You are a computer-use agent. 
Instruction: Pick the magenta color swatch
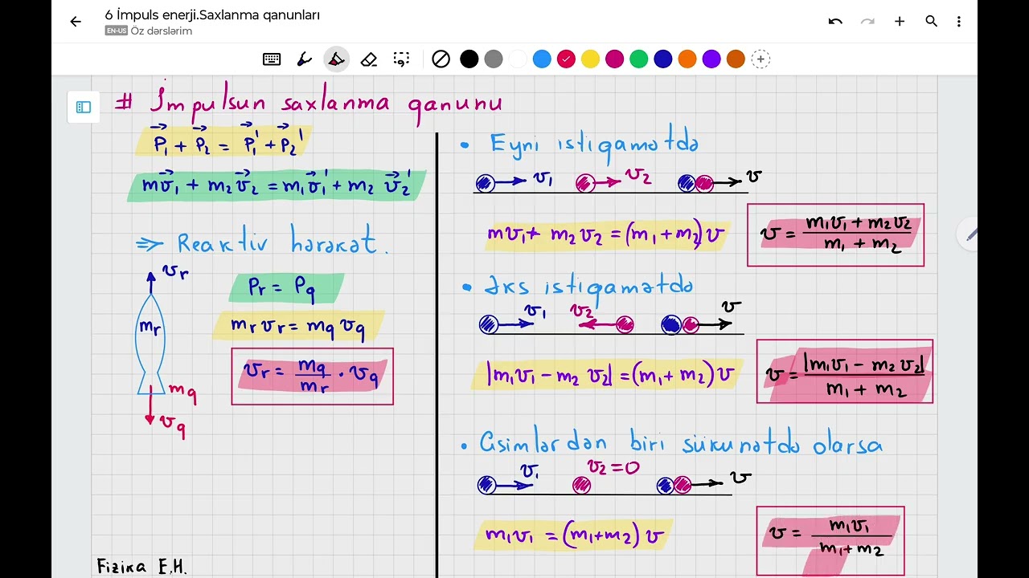[x=614, y=59]
